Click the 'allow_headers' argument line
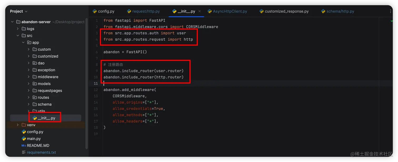Image resolution: width=398 pixels, height=162 pixels. pos(135,121)
